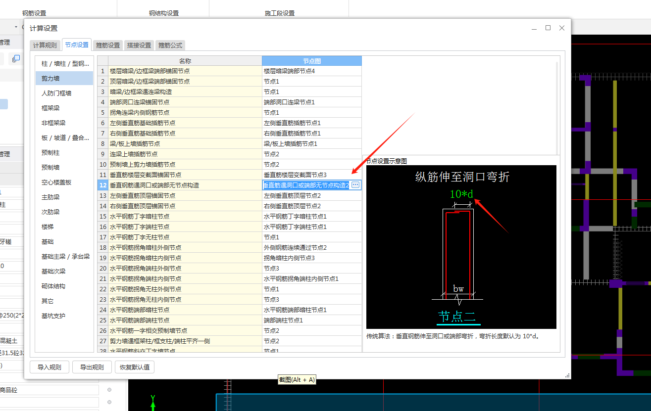Select 板 / 坡道 / 叠合 category
651x411 pixels.
click(64, 137)
